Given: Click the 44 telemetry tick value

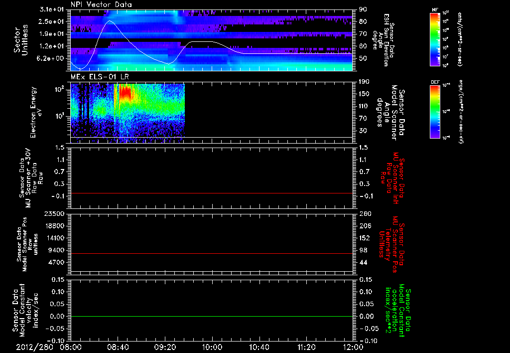Looking at the screenshot, I should coord(363,262).
